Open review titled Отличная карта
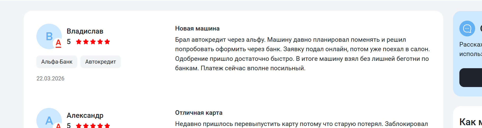The width and height of the screenshot is (482, 128). [x=199, y=113]
